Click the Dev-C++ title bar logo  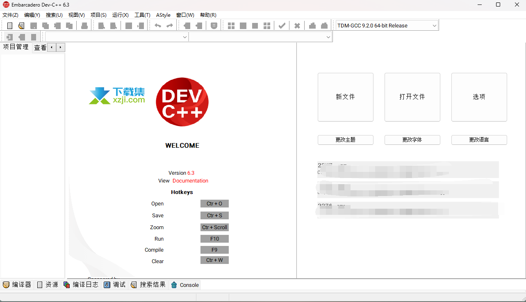6,5
